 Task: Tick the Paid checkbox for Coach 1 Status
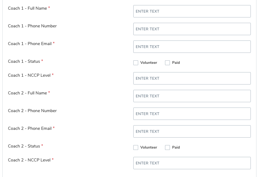point(167,63)
